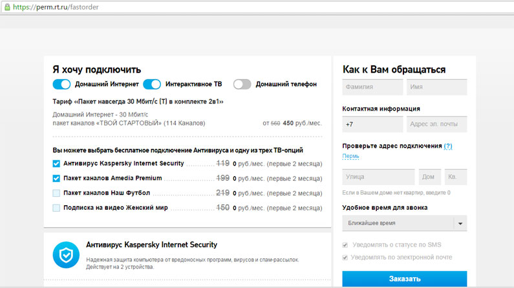Image resolution: width=514 pixels, height=288 pixels.
Task: Toggle Интерактивное ТВ switch
Action: tap(152, 84)
